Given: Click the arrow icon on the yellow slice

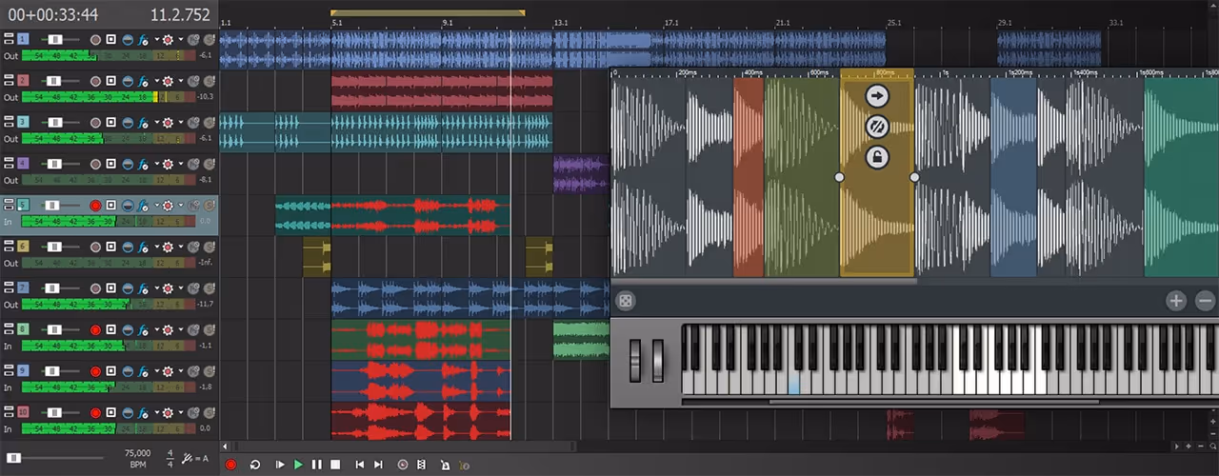Looking at the screenshot, I should click(x=877, y=95).
